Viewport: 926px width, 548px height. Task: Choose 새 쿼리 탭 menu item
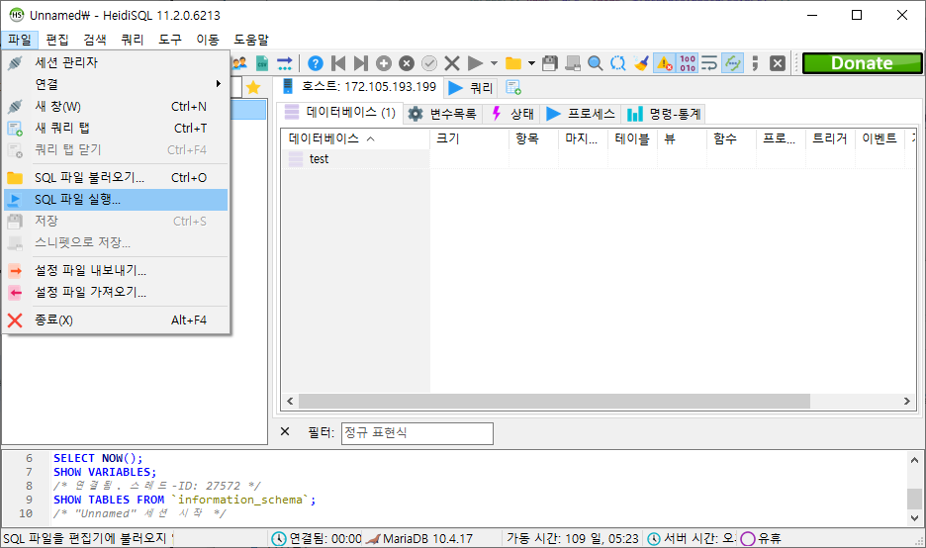click(x=116, y=129)
